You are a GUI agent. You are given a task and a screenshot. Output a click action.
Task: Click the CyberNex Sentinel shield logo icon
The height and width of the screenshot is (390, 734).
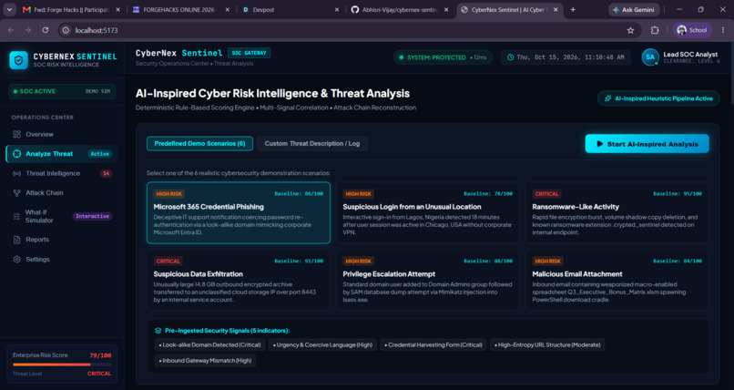pos(19,60)
